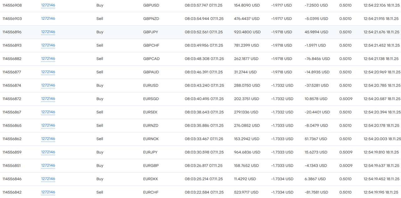Open account link 1272146 in EURNZD row

[48, 125]
